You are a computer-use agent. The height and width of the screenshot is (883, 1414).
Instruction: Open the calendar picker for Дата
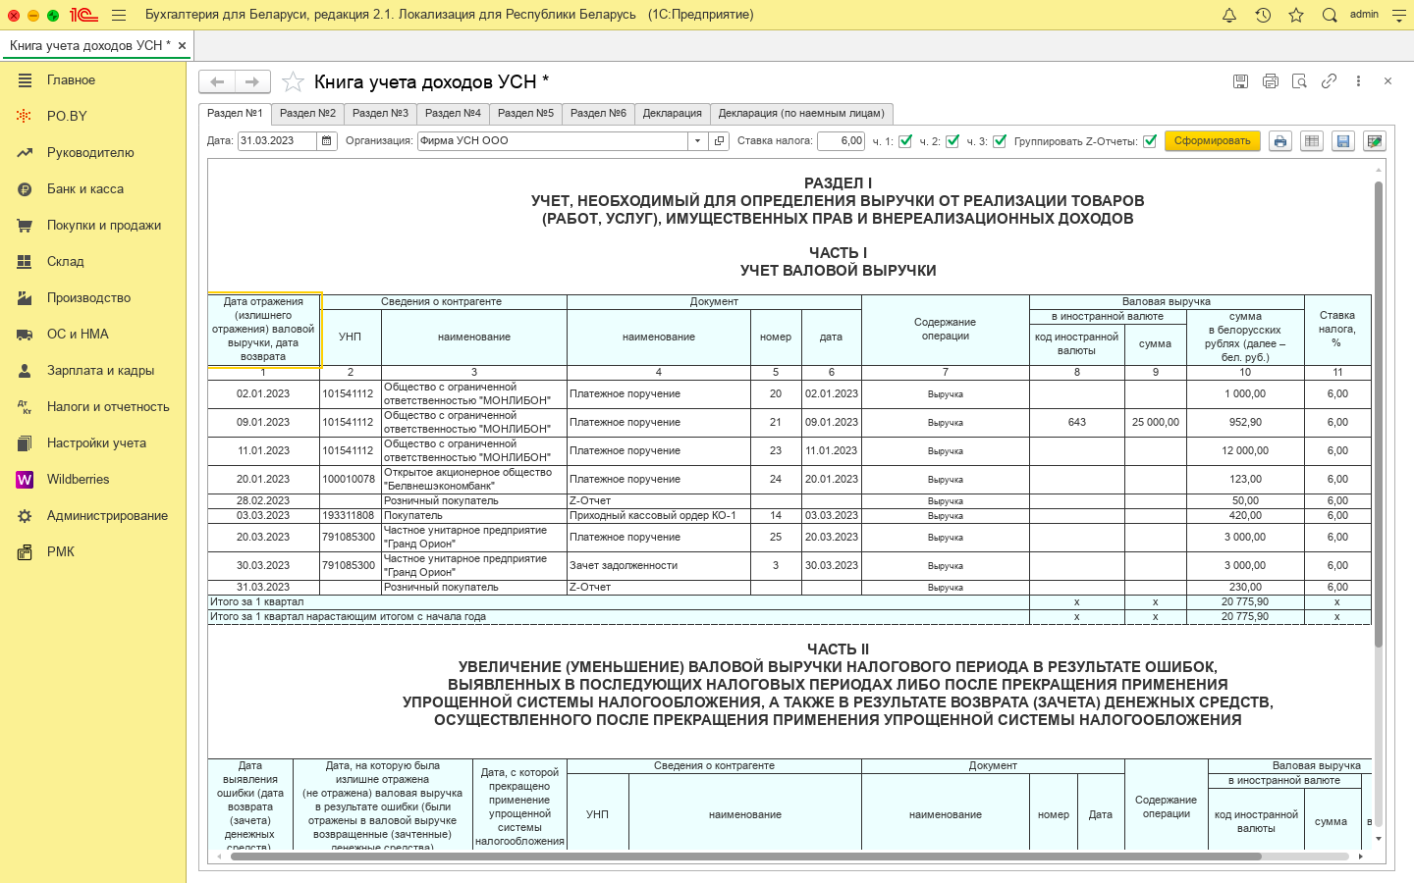tap(327, 141)
